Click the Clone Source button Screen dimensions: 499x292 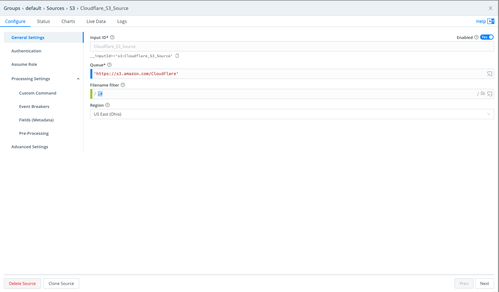click(61, 283)
